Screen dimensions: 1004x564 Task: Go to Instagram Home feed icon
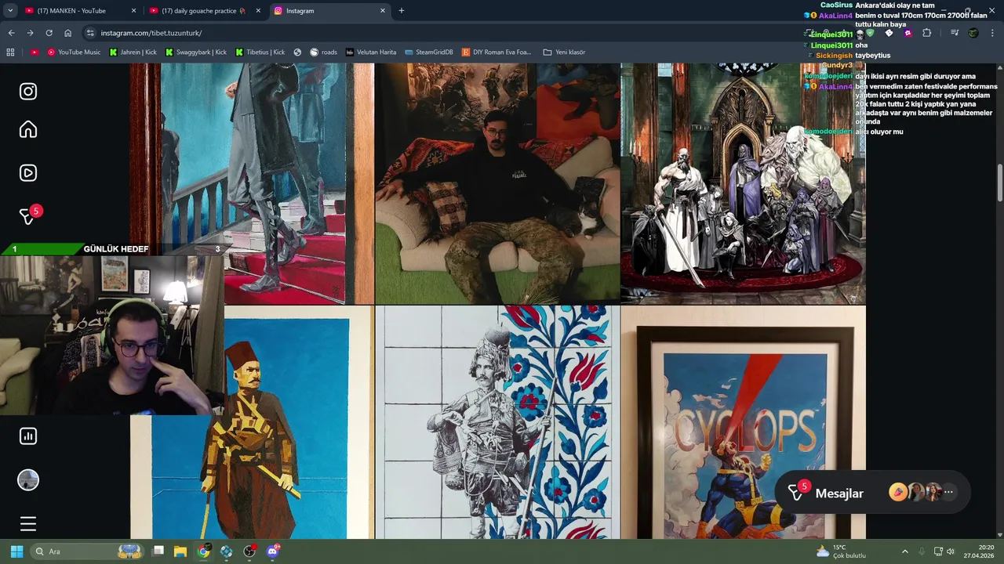28,129
